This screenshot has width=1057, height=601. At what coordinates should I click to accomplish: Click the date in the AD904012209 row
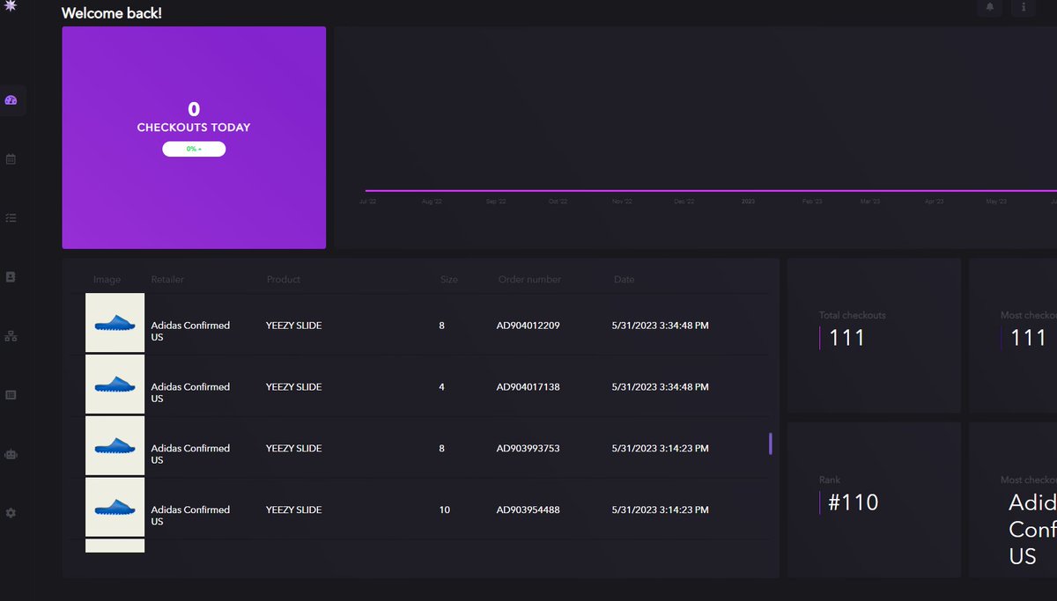(x=660, y=326)
